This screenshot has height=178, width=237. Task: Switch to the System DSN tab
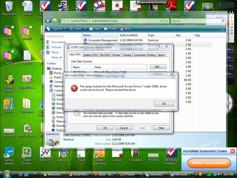[90, 55]
